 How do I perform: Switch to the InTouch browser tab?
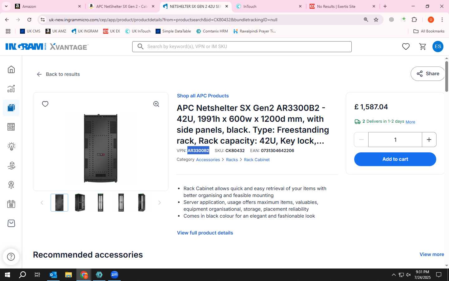click(269, 6)
